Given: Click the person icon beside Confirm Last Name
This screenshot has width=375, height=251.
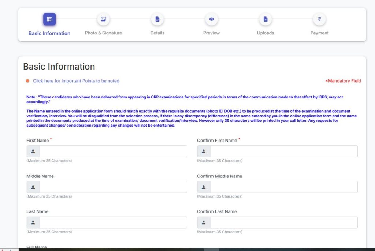Looking at the screenshot, I should (x=204, y=222).
